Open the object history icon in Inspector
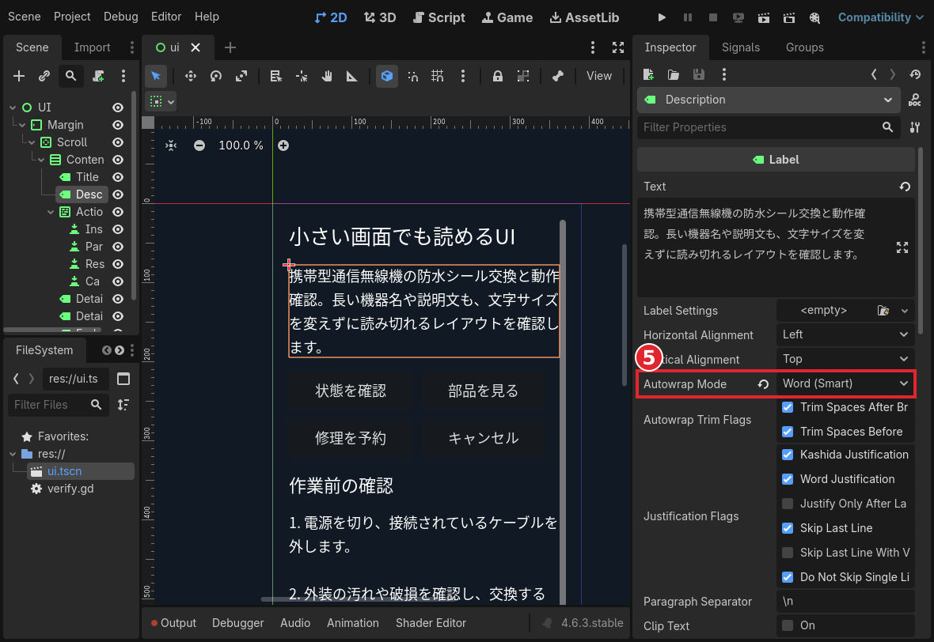Screen dimensions: 934x642 [x=916, y=74]
